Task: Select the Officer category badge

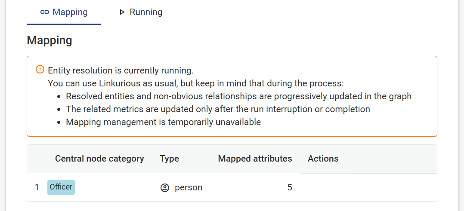Action: 61,187
